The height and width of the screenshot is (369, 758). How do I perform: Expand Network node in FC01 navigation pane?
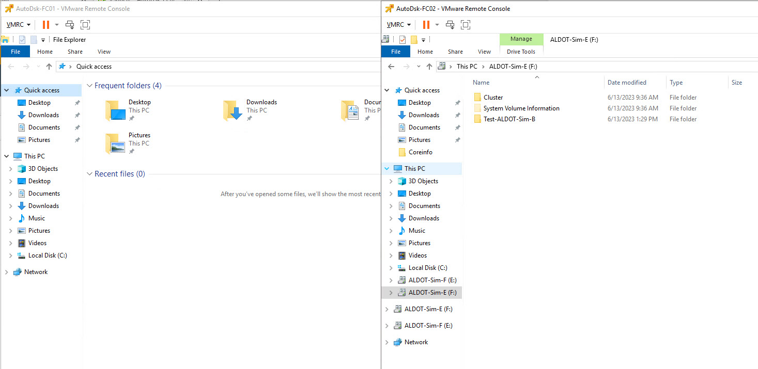pyautogui.click(x=6, y=272)
